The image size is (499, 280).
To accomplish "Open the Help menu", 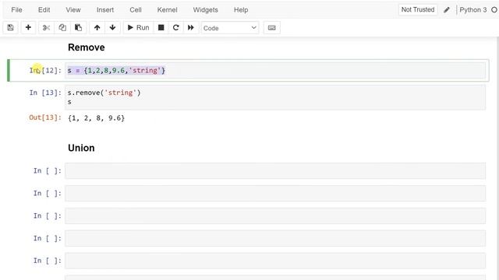I will [241, 10].
